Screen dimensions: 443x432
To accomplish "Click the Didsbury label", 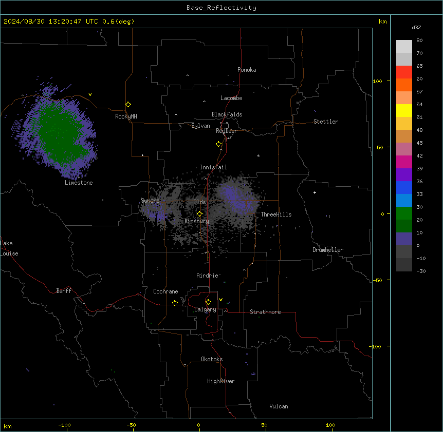I will coord(197,221).
